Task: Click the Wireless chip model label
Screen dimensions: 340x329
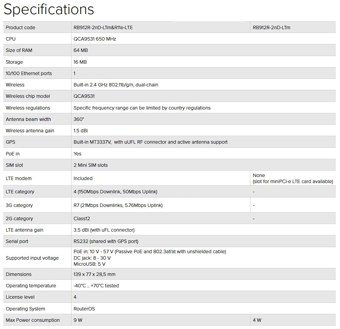Action: click(28, 96)
